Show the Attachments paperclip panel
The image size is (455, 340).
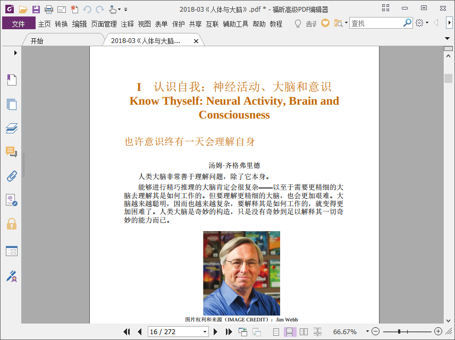pos(12,176)
